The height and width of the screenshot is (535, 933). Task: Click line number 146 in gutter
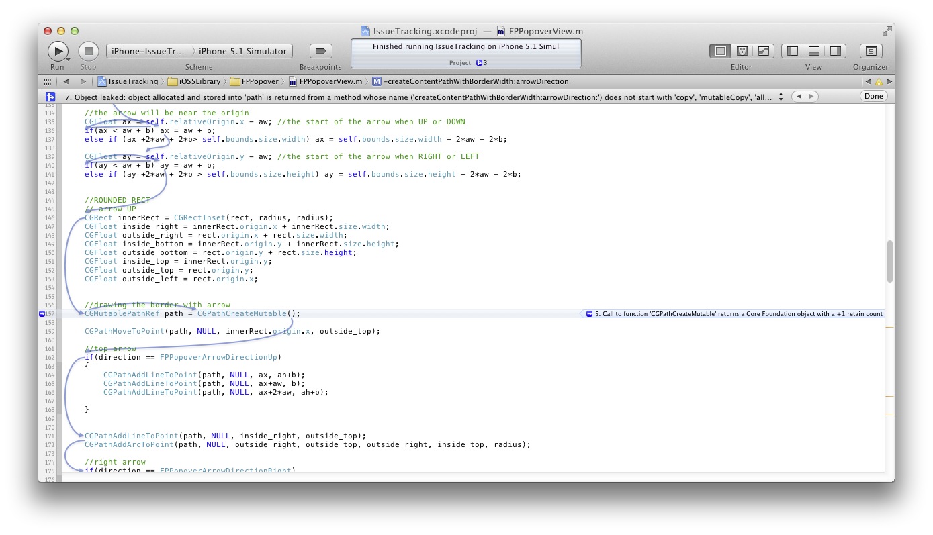click(x=50, y=217)
